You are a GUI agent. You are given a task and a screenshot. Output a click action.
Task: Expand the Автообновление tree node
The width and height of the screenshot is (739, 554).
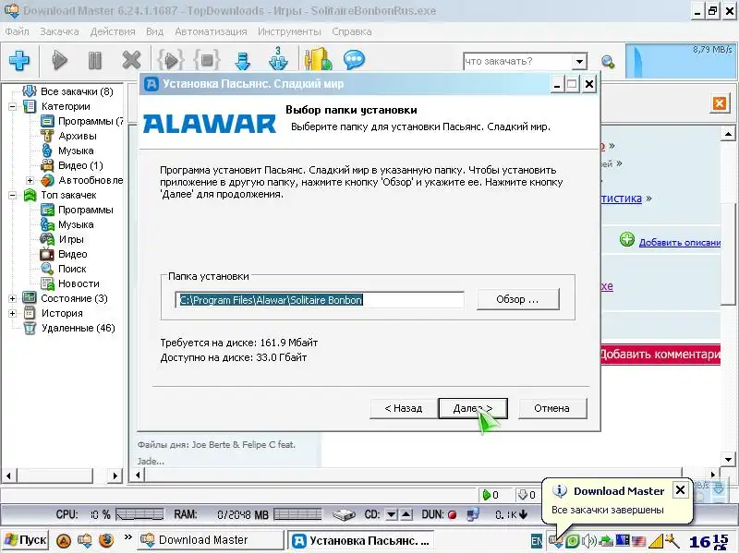click(30, 180)
